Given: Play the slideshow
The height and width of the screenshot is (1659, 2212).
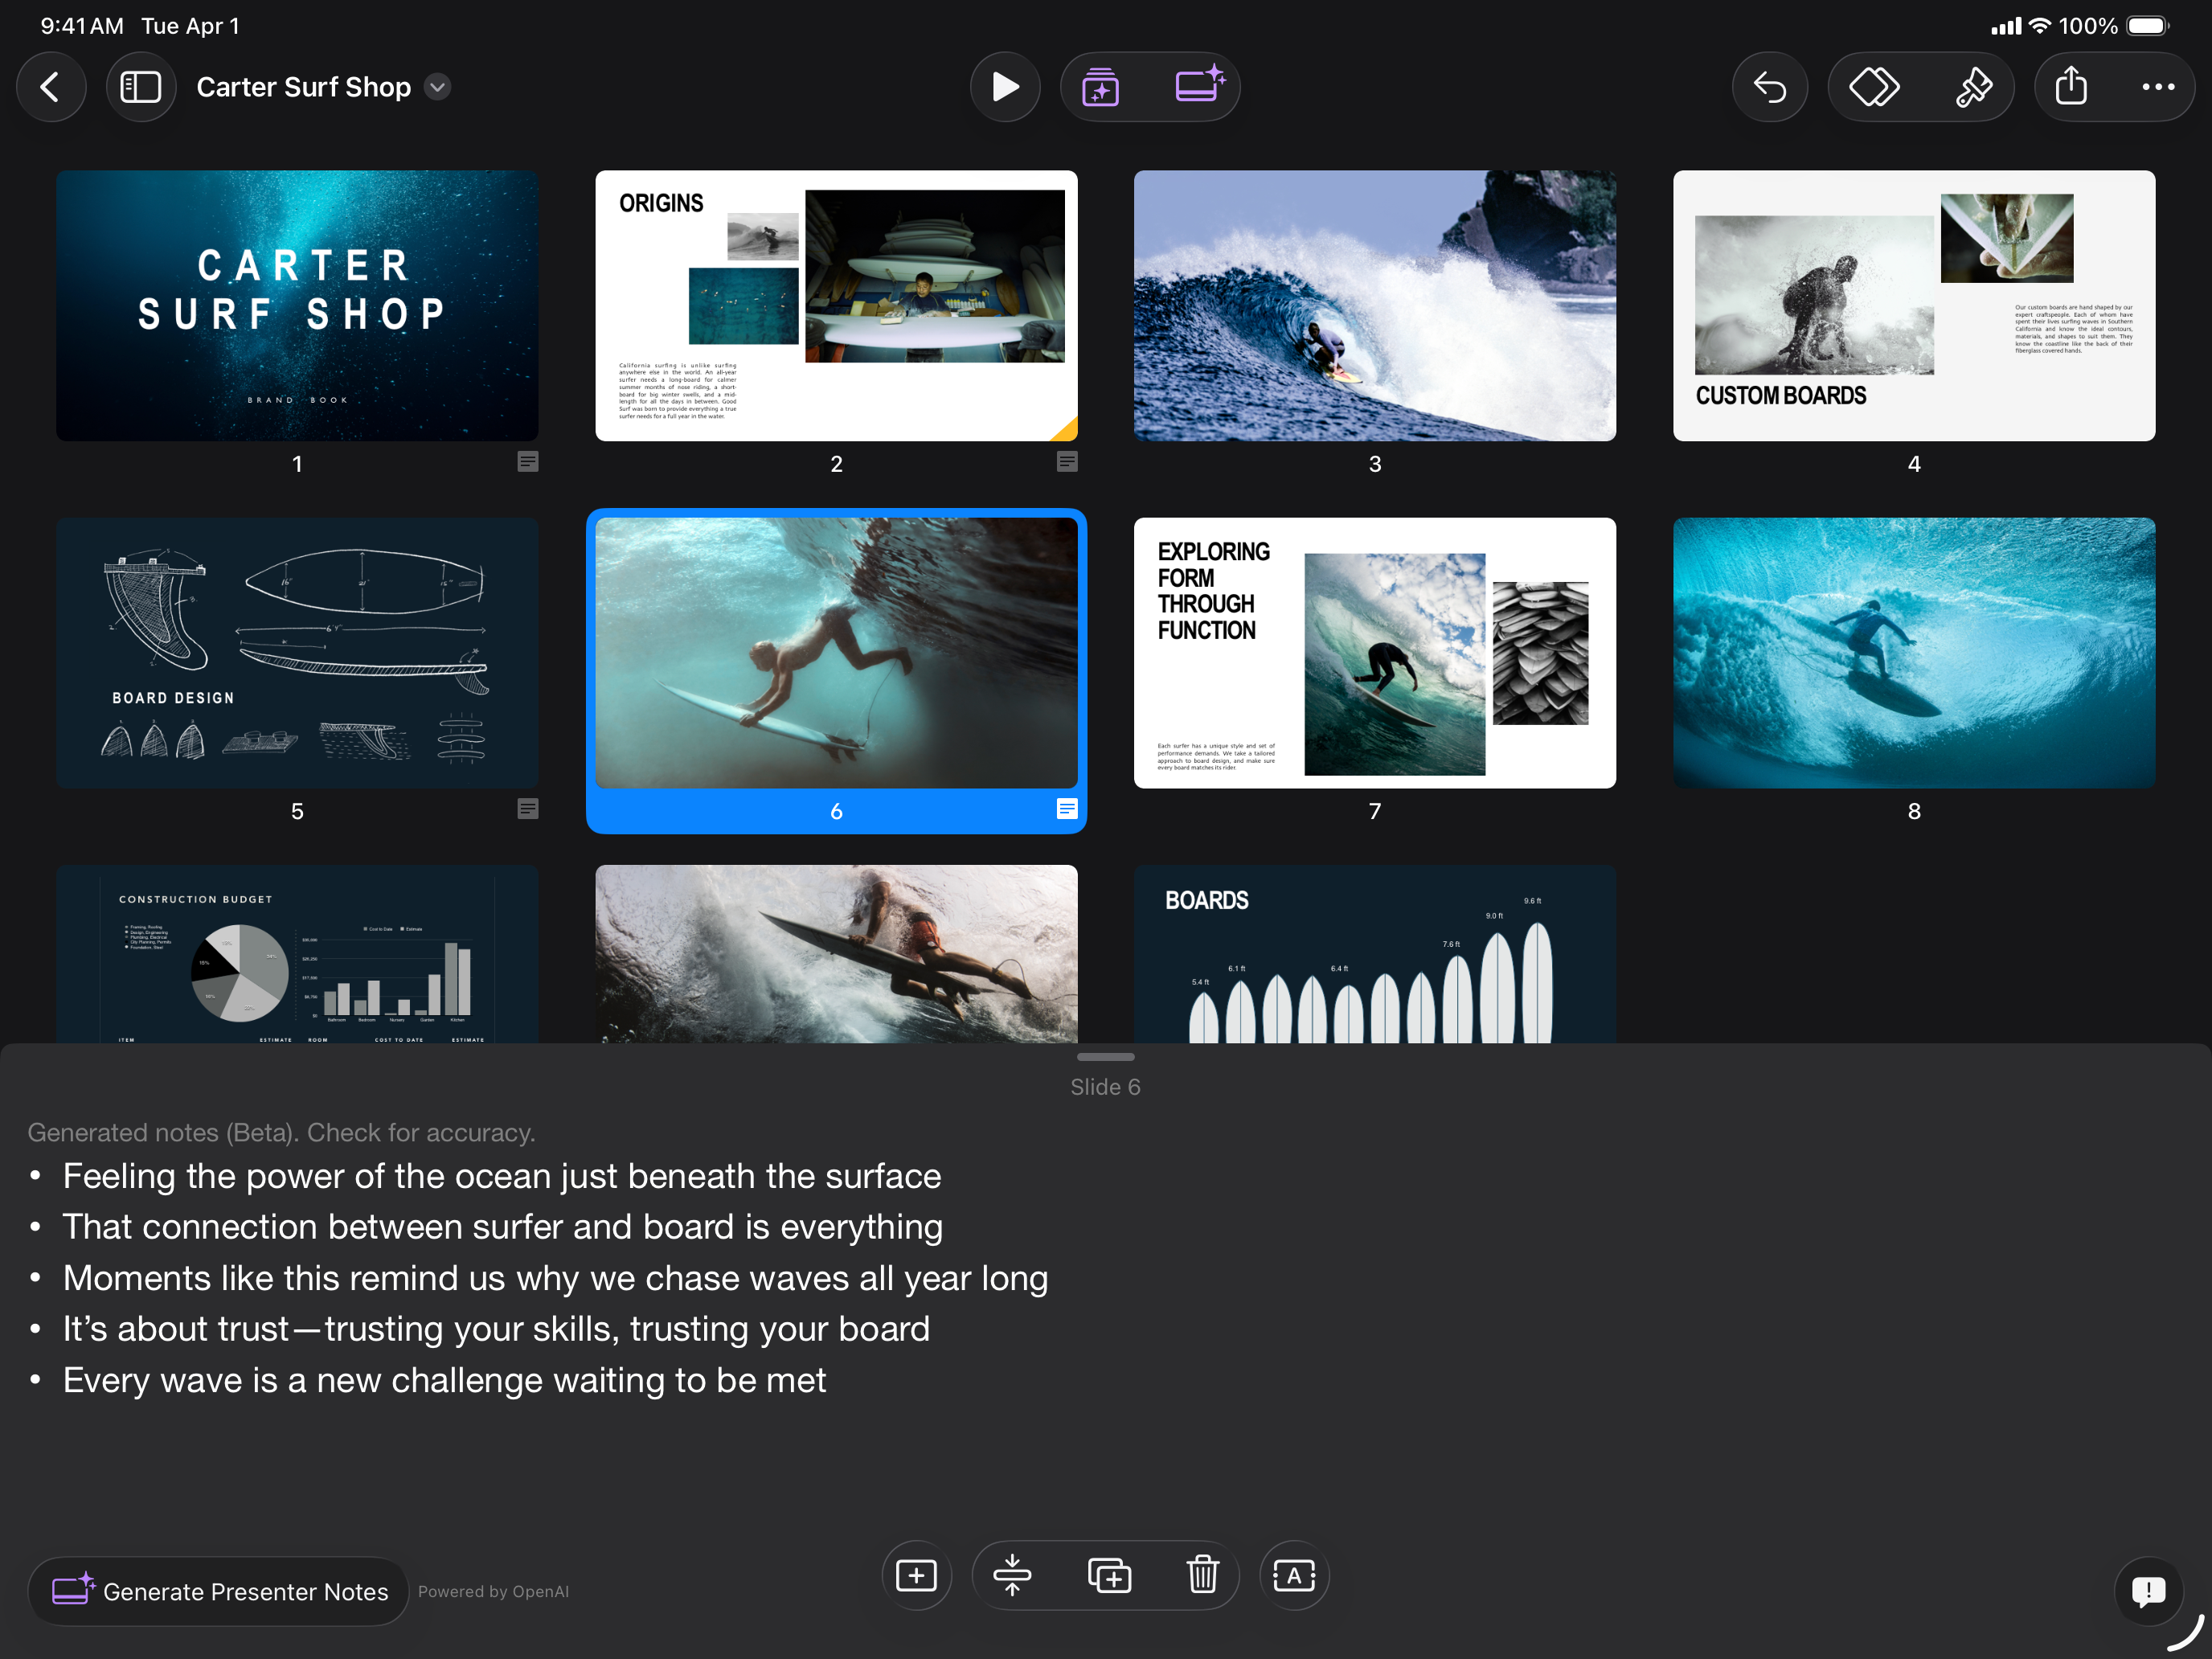Looking at the screenshot, I should pos(1005,87).
